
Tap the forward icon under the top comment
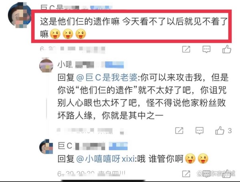click(186, 49)
